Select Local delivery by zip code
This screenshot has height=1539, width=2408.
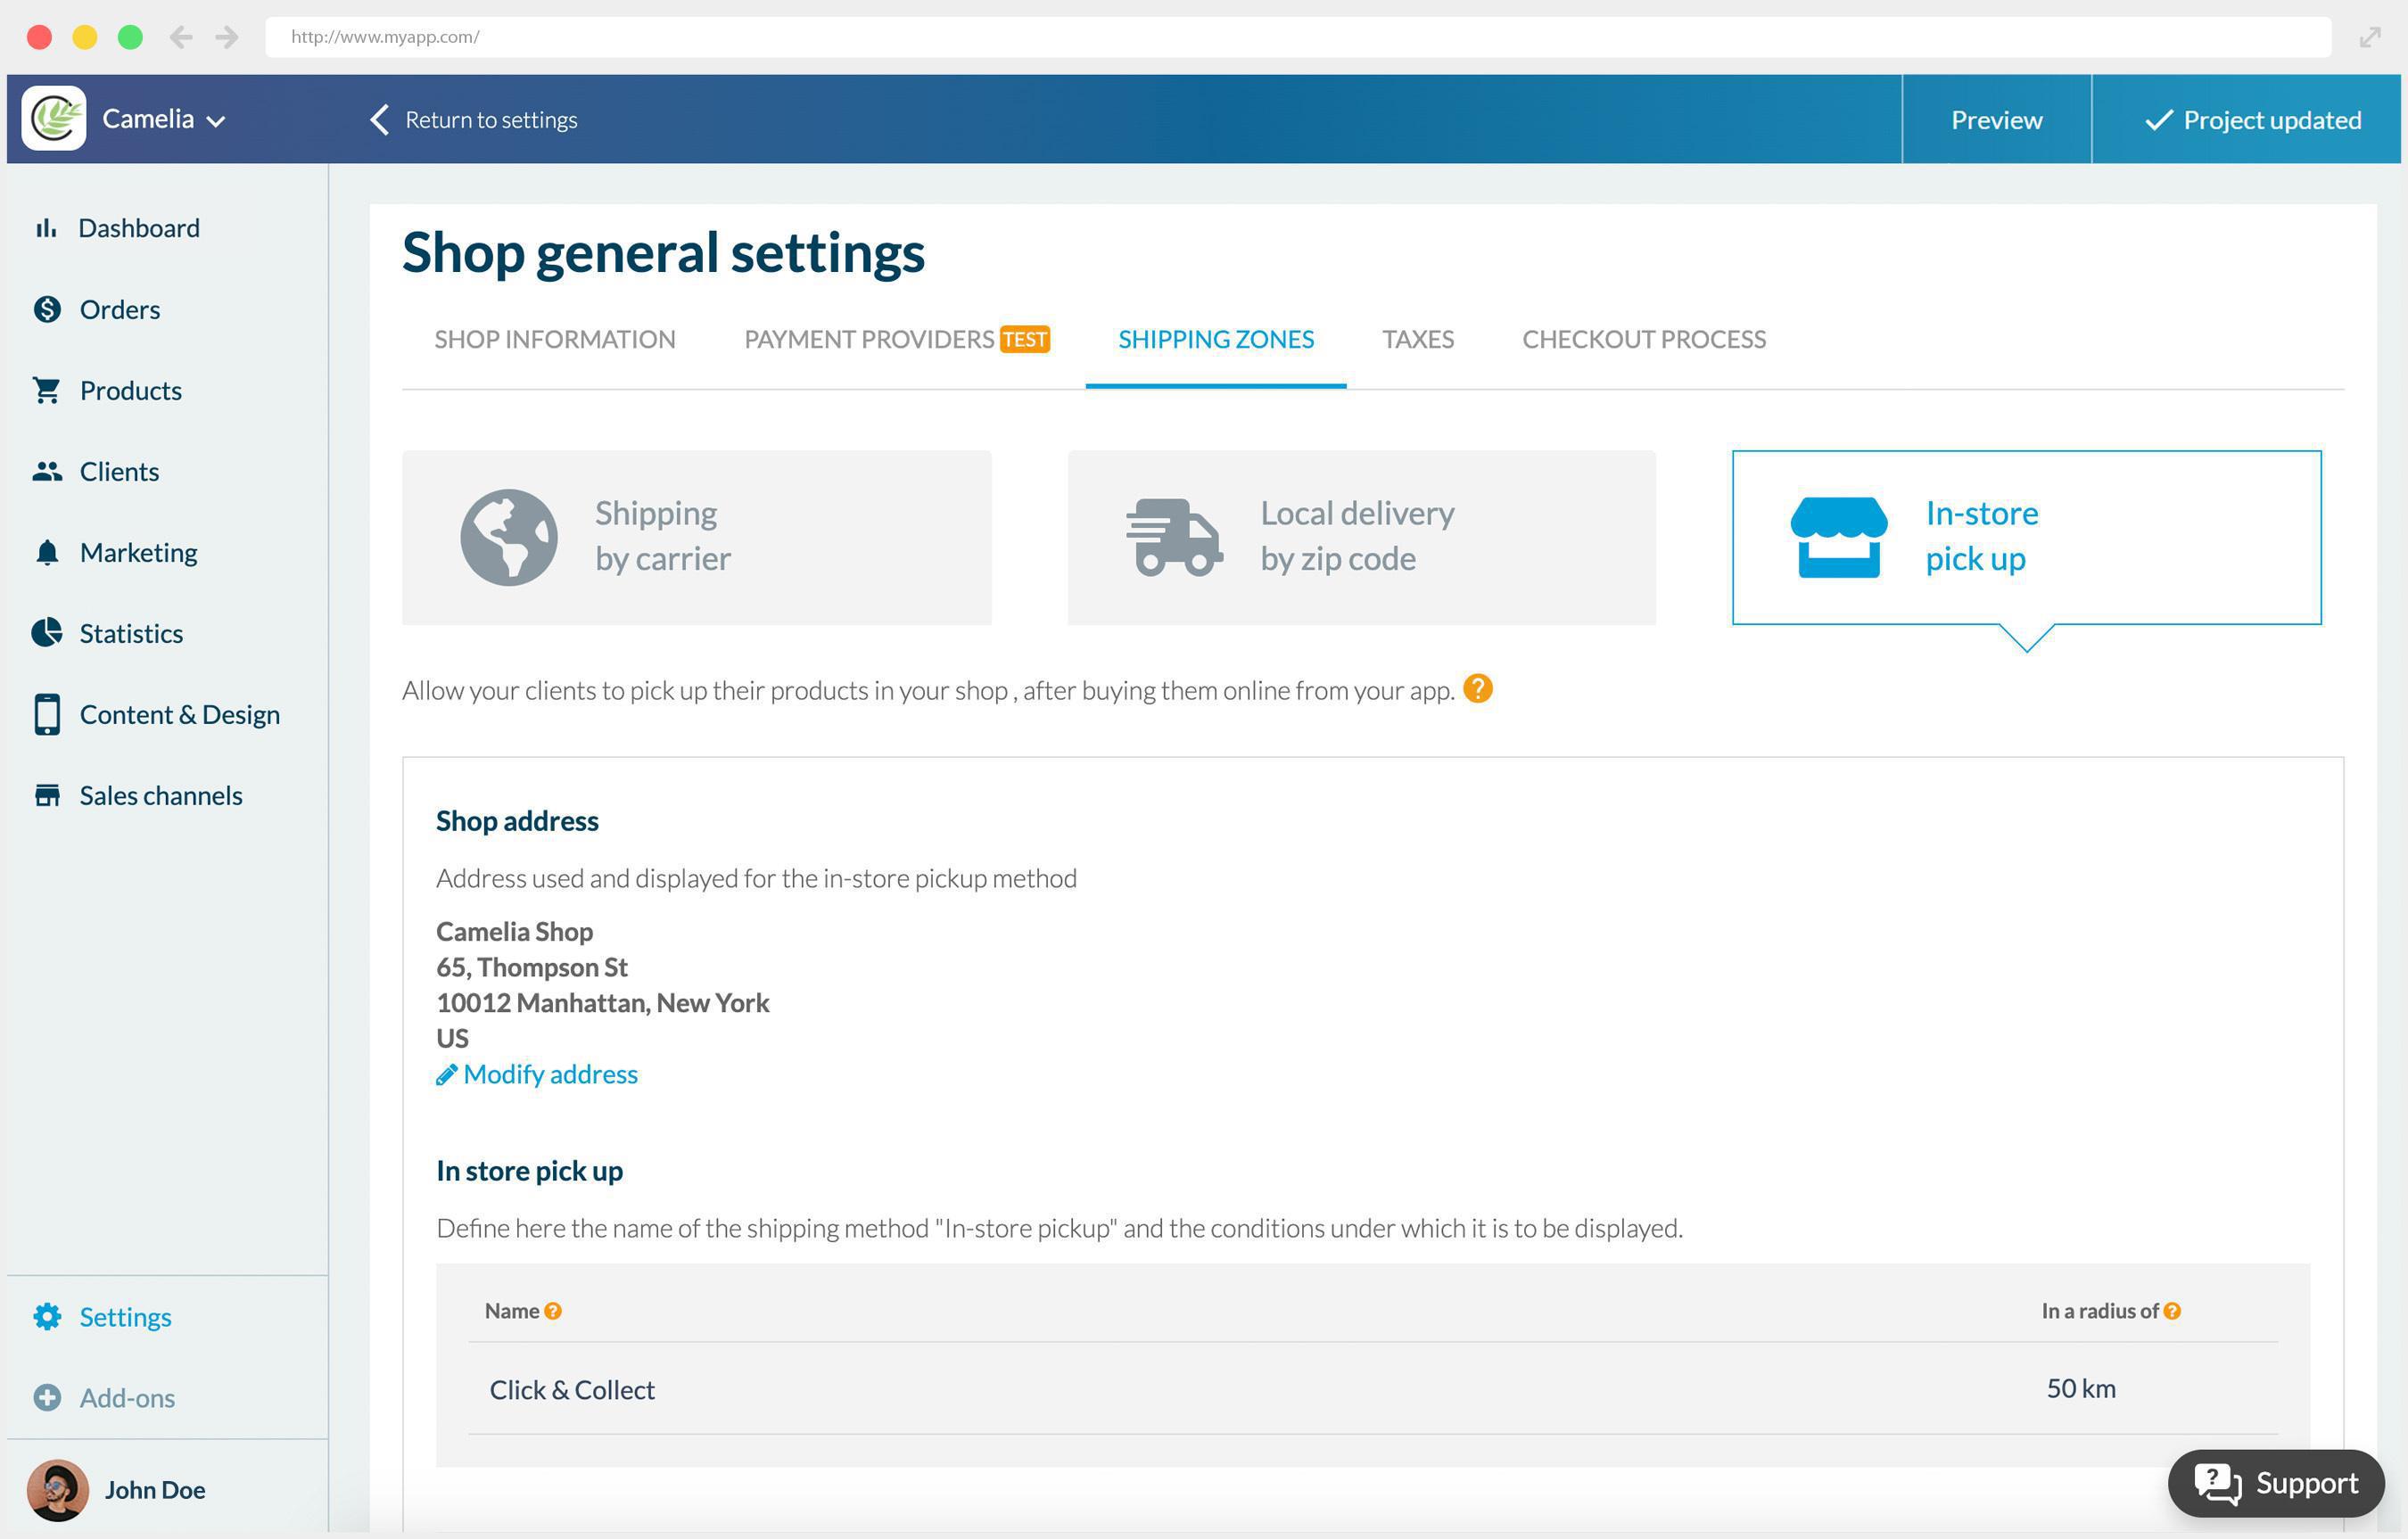tap(1362, 537)
